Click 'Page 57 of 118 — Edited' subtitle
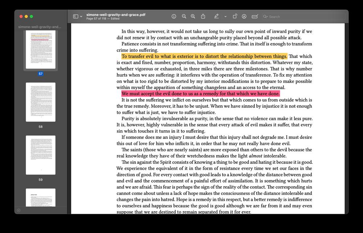Viewport: 363px width, 233px height. [x=103, y=19]
